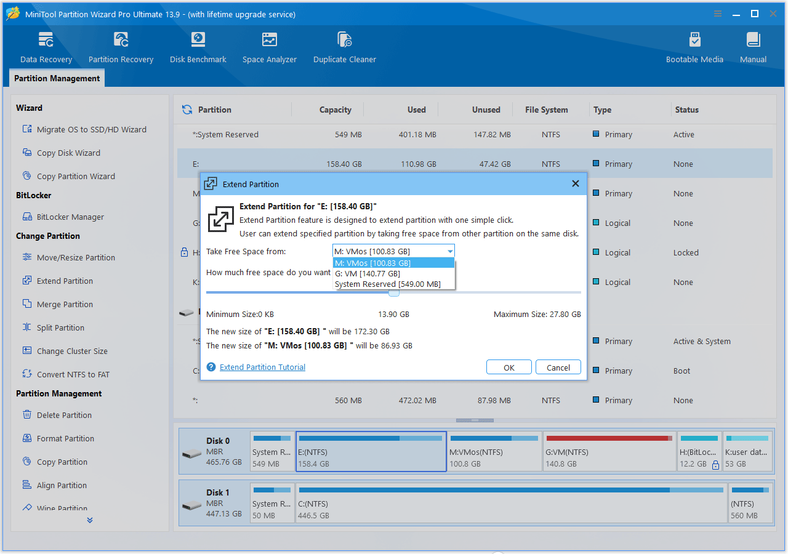Switch to Partition Management tab
788x554 pixels.
tap(57, 78)
